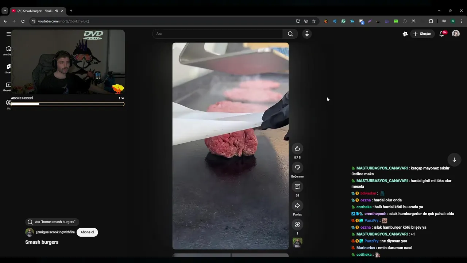Click the address bar URL

pos(63,21)
